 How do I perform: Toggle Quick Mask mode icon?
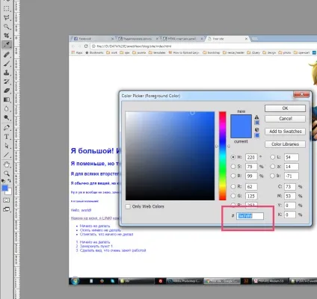point(7,200)
